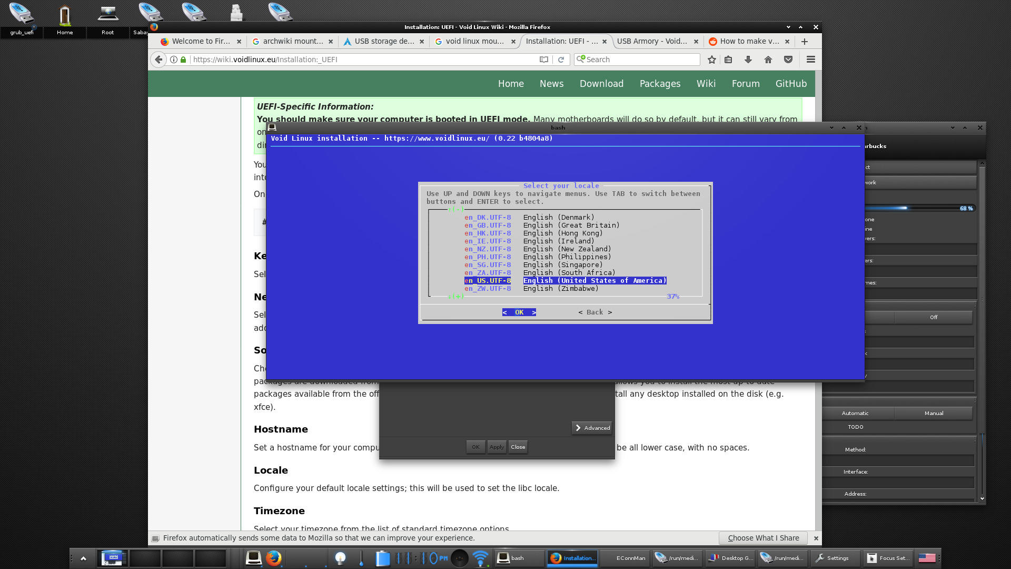Open the thermometer temperature gadget

point(361,558)
